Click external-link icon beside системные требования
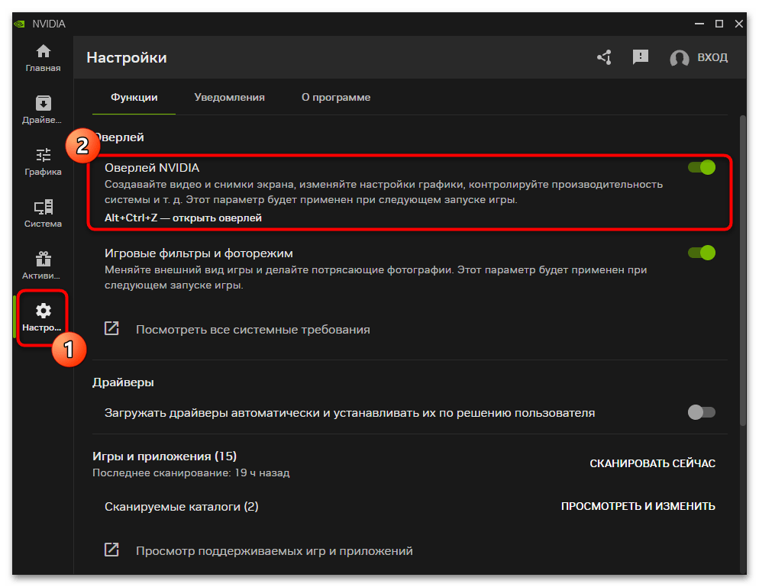Screen dimensions: 759x587 (x=111, y=328)
